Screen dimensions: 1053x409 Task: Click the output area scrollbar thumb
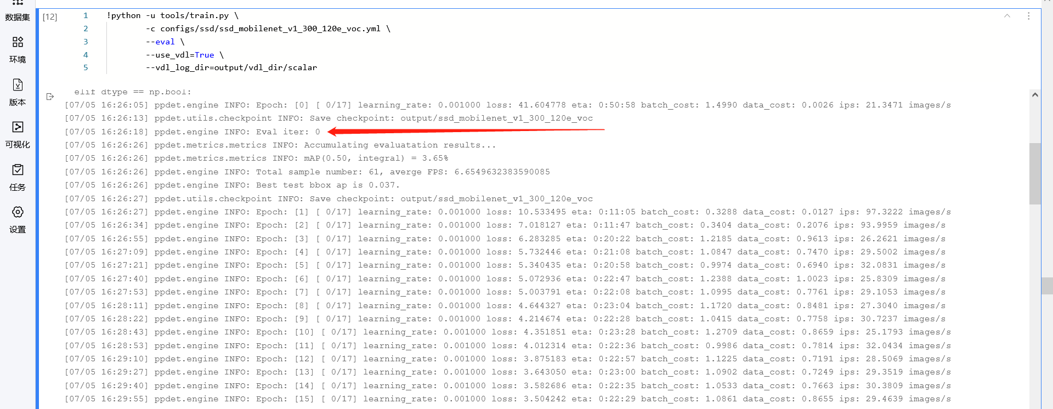[1035, 174]
